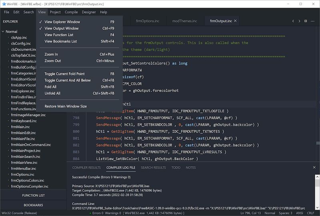Open the Compile menu
The image size is (320, 216).
pyautogui.click(x=71, y=12)
